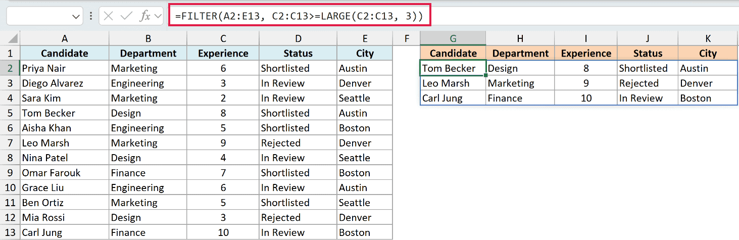This screenshot has height=240, width=739.
Task: Select the Tom Becker cell in column A
Action: pos(65,113)
